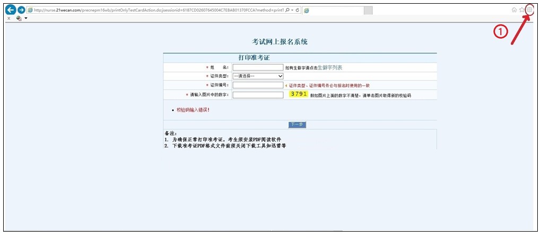Close the toolbar with the small X

(8, 18)
